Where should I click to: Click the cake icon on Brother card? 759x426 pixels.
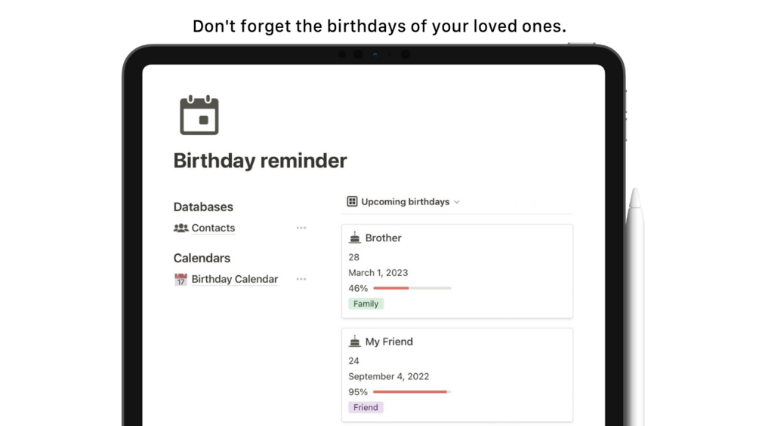click(x=355, y=238)
